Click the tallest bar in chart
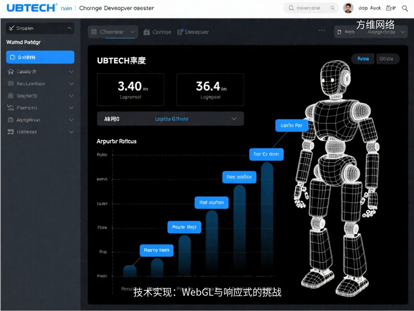This screenshot has height=311, width=414. [x=267, y=219]
